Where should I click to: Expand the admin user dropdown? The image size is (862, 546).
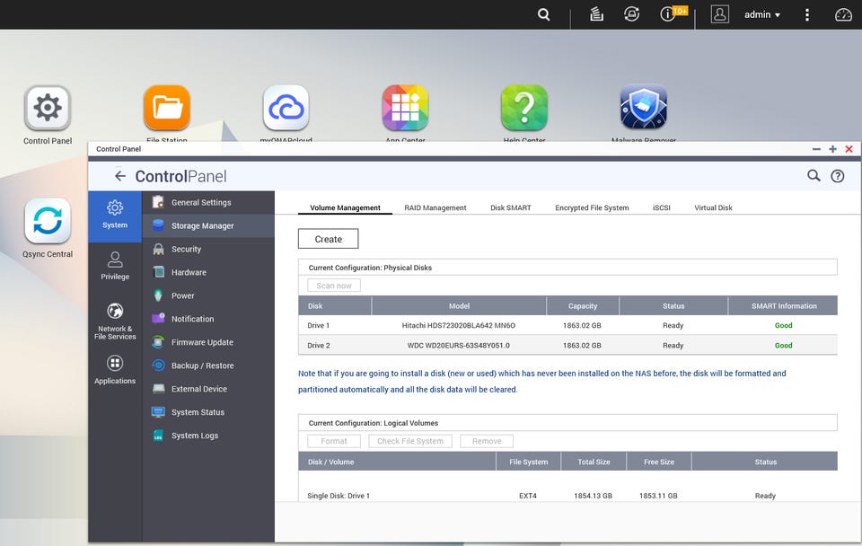pyautogui.click(x=761, y=14)
